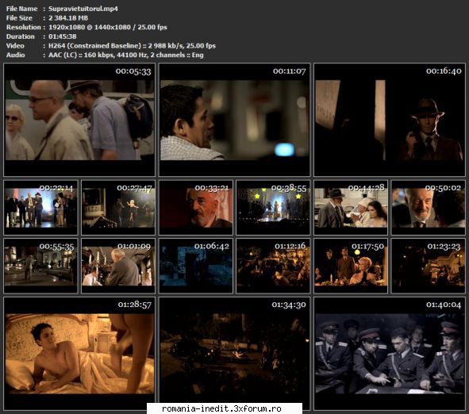The image size is (469, 414).
Task: Select the frame at 01:01:09
Action: point(118,266)
